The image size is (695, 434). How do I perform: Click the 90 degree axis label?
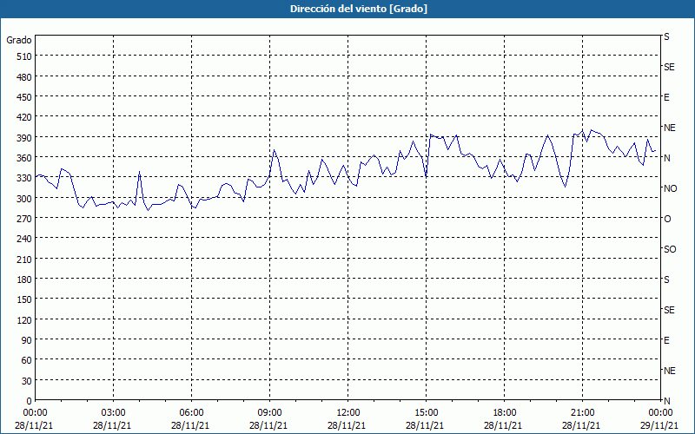point(27,340)
